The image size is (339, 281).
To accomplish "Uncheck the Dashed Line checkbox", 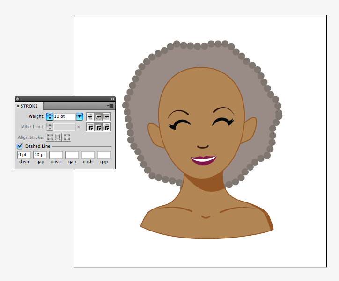I will [x=20, y=146].
